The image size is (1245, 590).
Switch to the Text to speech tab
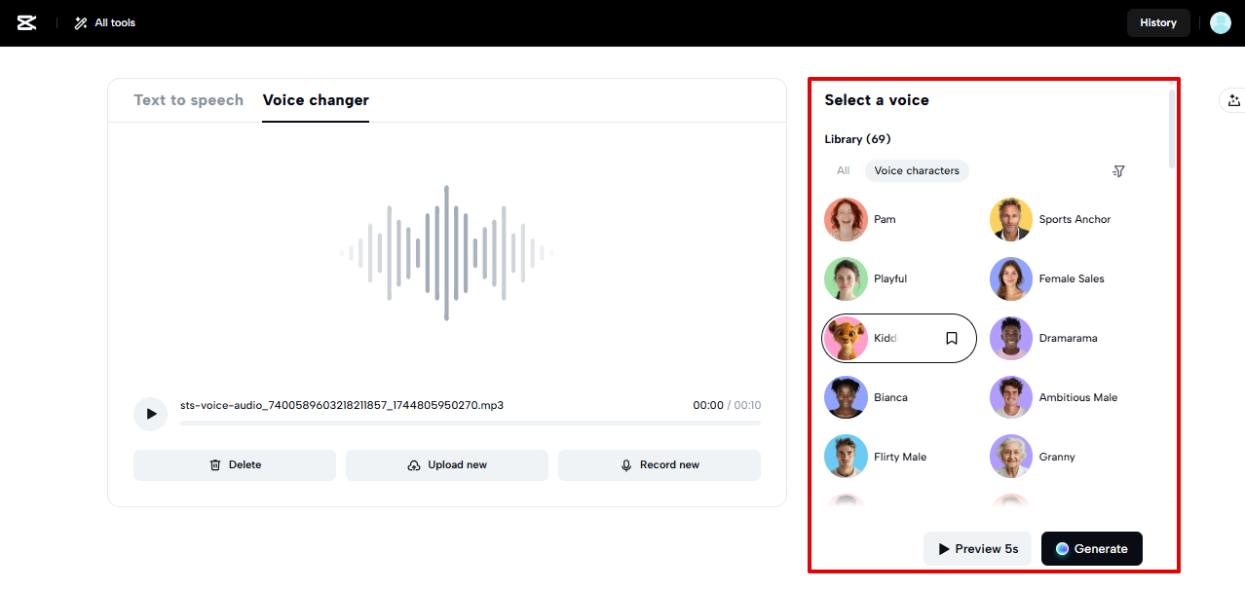point(189,99)
